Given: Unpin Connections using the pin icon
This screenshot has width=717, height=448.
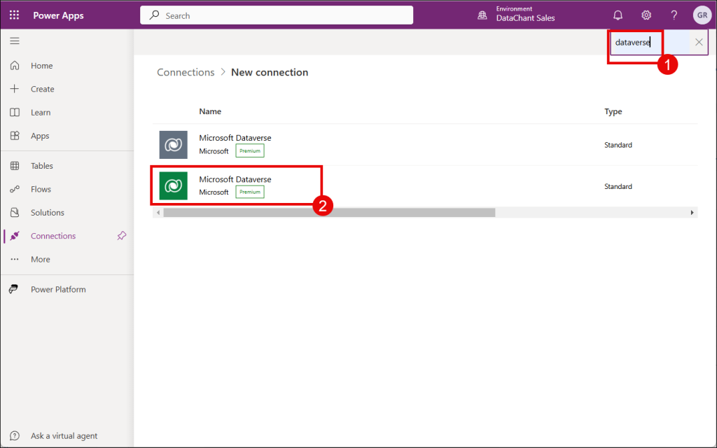Looking at the screenshot, I should (x=121, y=236).
